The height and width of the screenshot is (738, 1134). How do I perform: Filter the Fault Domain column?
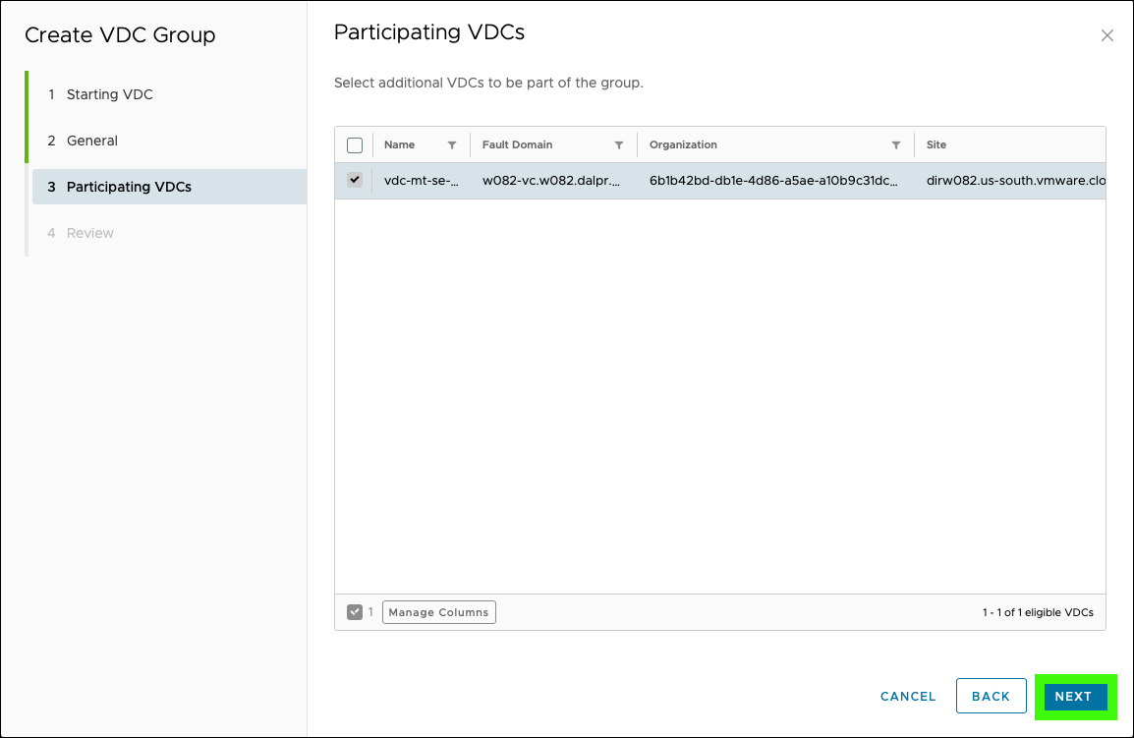(x=619, y=145)
